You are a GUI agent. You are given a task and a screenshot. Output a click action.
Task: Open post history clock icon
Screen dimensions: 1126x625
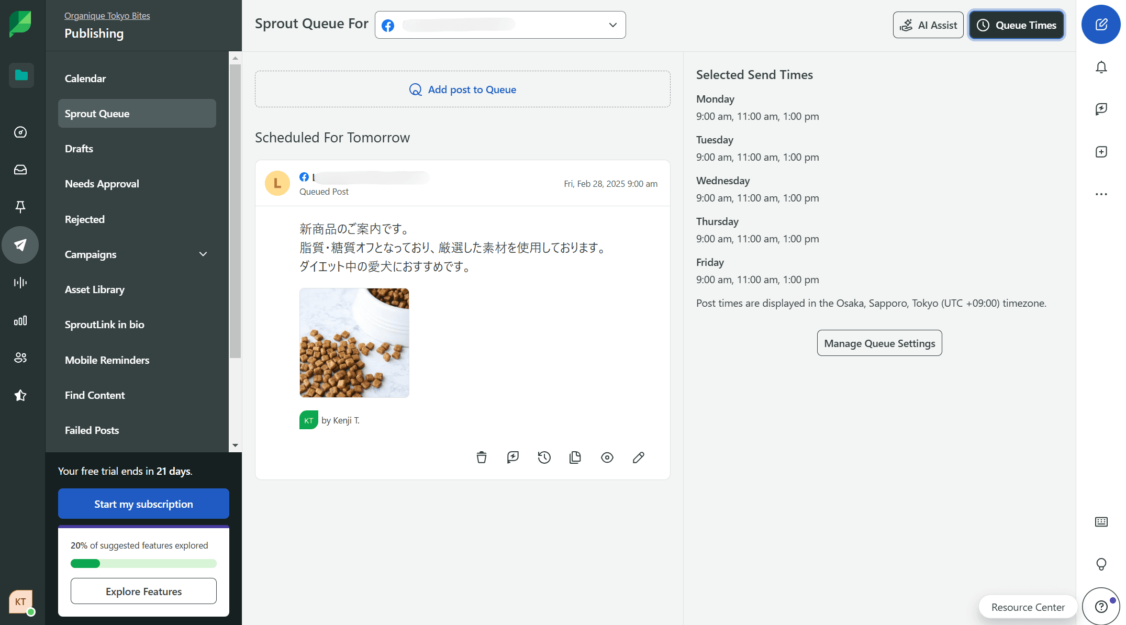(x=544, y=457)
